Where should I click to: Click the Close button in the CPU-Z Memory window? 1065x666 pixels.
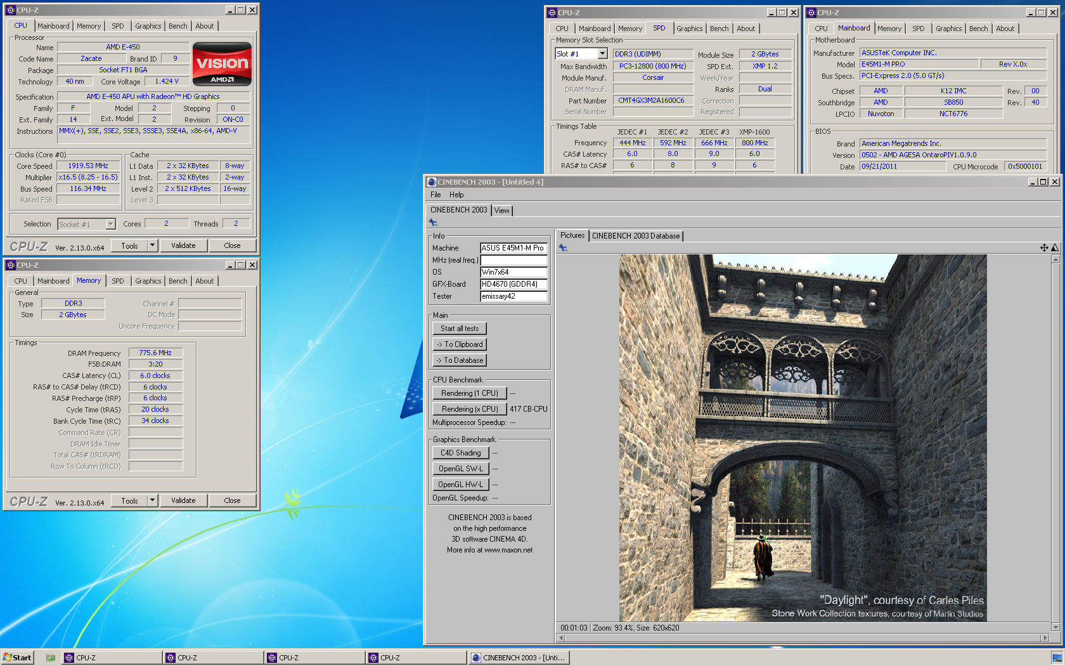click(232, 500)
